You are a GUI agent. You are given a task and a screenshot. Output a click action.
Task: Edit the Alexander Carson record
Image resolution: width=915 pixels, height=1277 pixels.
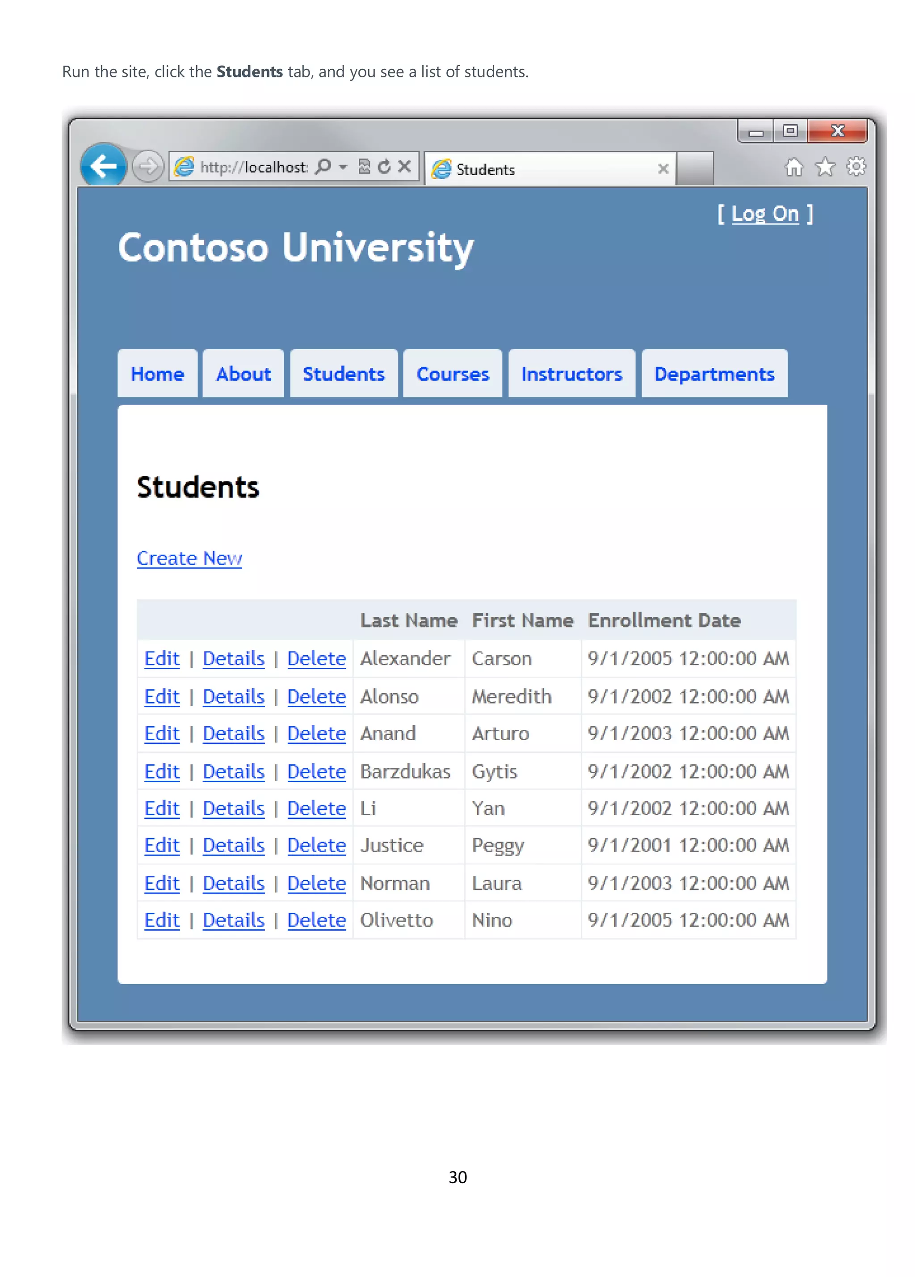tap(162, 658)
